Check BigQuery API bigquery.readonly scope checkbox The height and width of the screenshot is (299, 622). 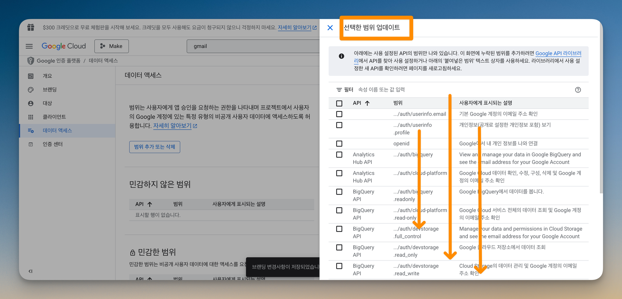[339, 192]
